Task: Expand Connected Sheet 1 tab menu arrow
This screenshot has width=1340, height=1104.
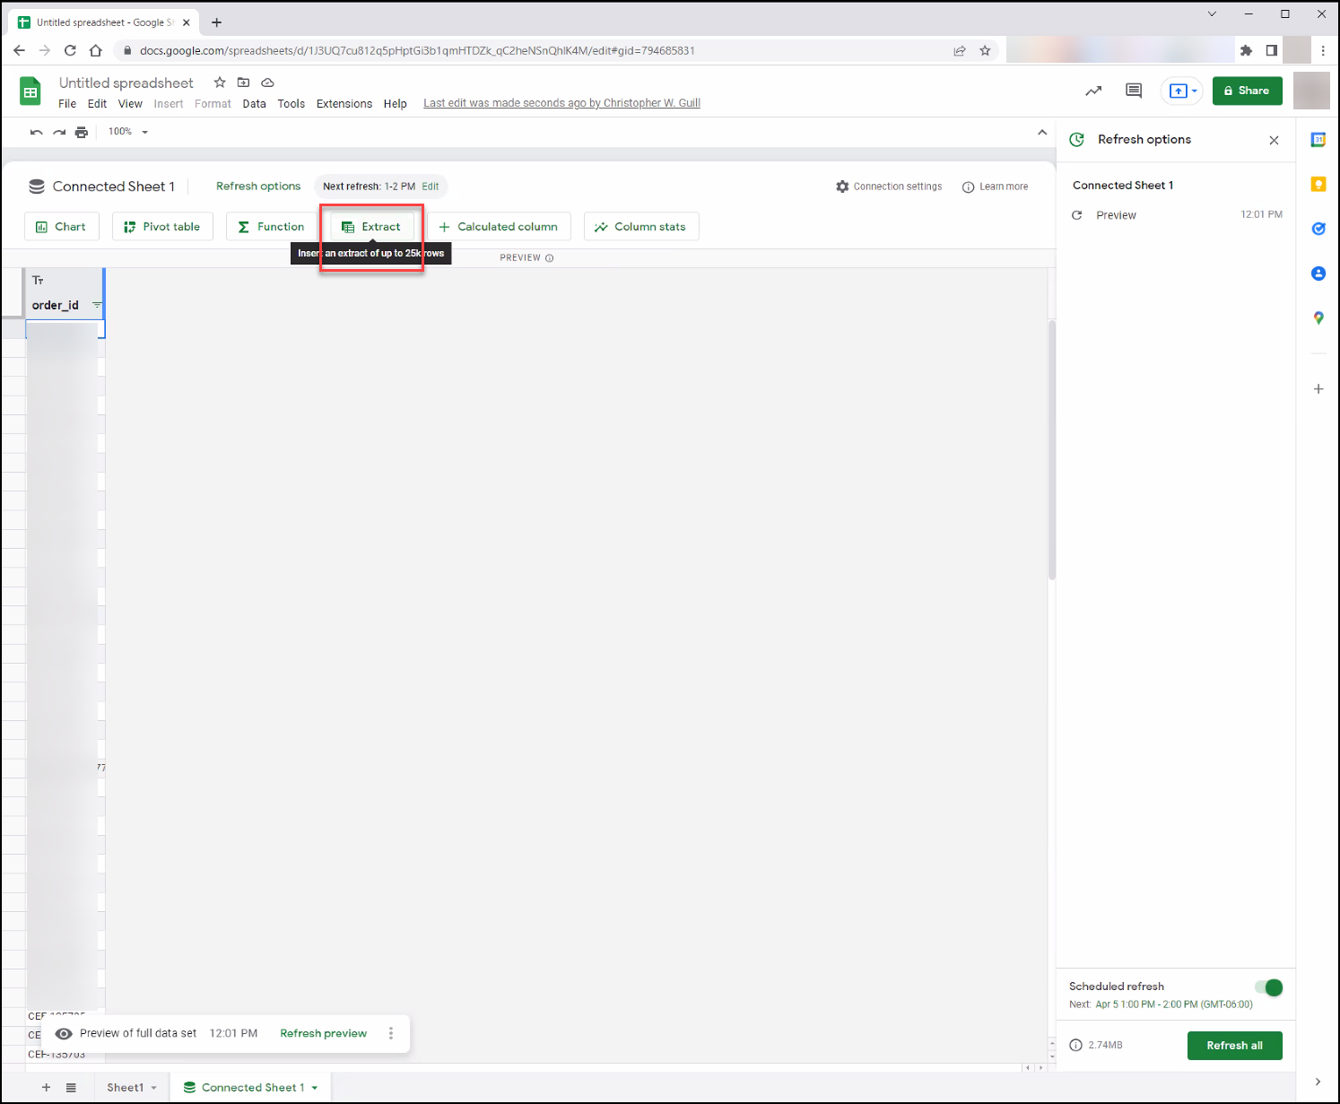Action: click(x=315, y=1088)
